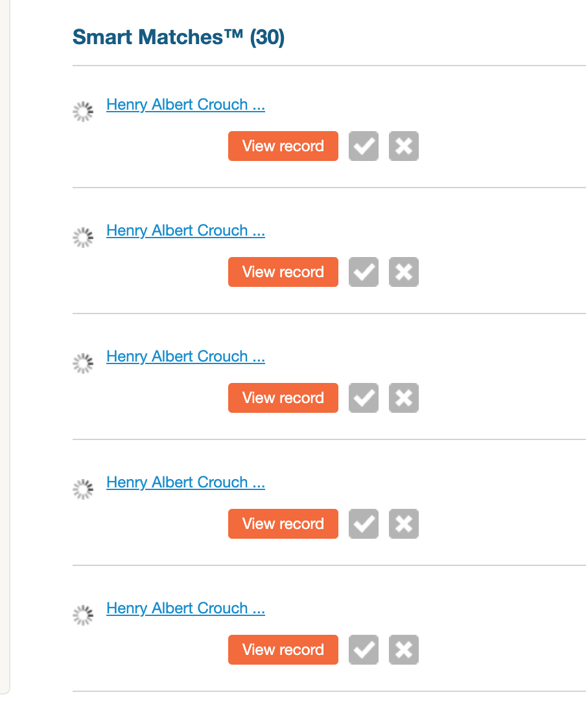Reject the first Henry Albert Crouch match
586x701 pixels.
tap(403, 146)
